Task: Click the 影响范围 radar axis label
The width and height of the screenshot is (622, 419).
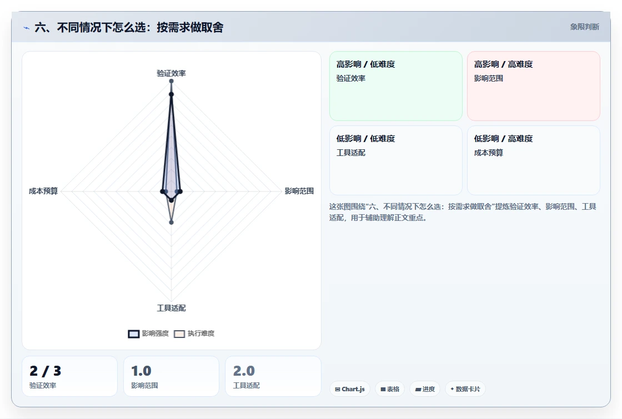Action: coord(299,191)
